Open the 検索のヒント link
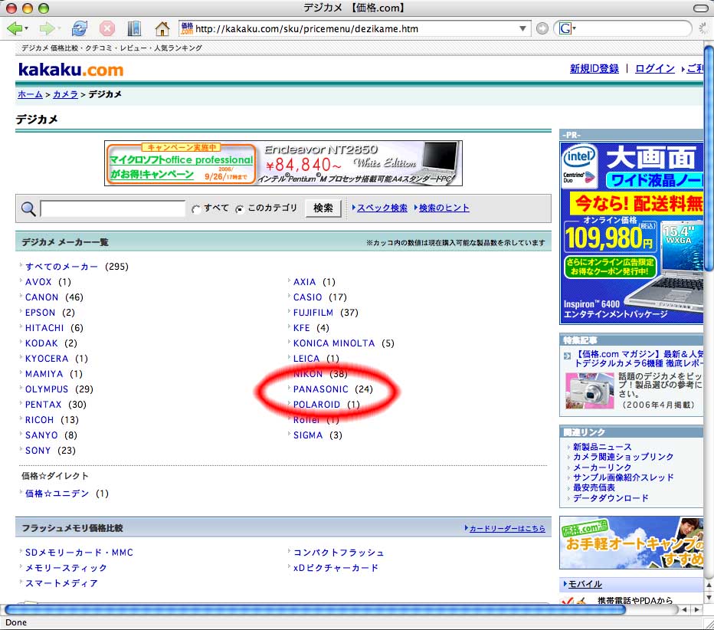 coord(444,208)
